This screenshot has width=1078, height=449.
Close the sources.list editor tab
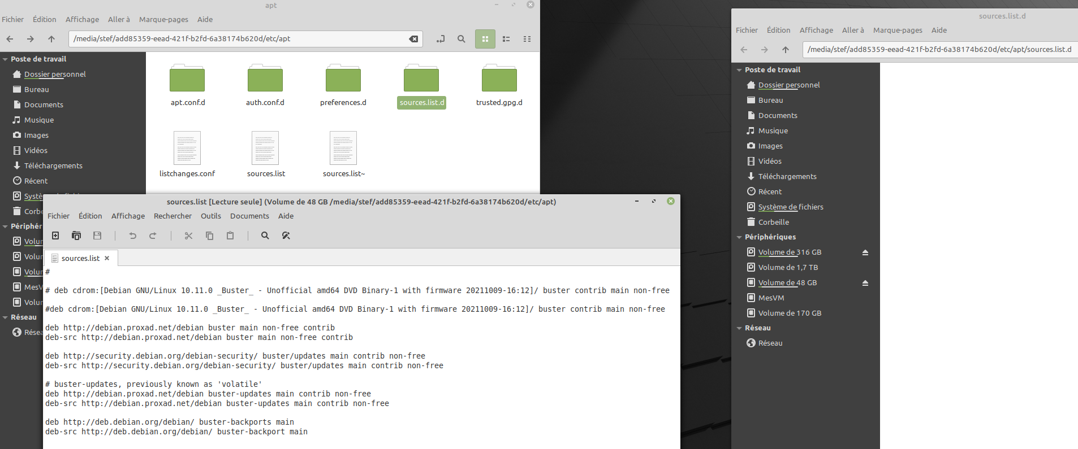tap(107, 258)
